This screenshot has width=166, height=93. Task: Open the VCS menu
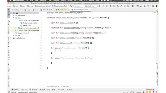pyautogui.click(x=85, y=1)
